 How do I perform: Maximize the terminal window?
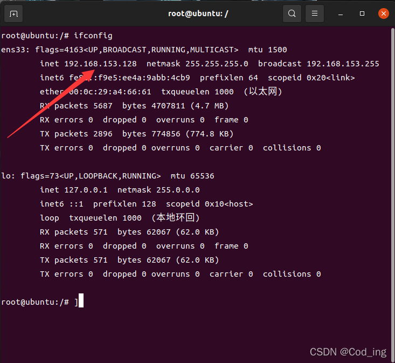click(362, 13)
